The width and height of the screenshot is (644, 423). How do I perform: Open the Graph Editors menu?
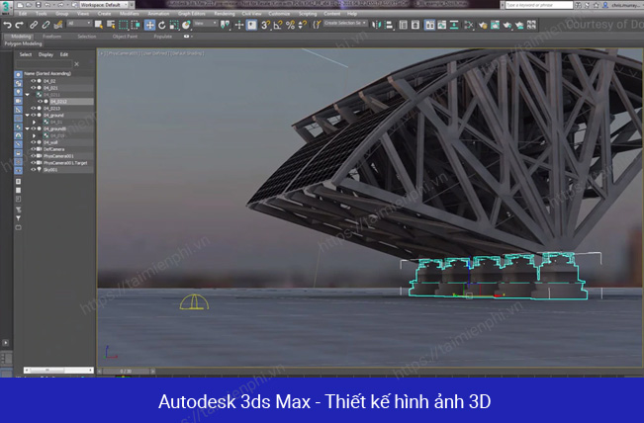[x=191, y=14]
